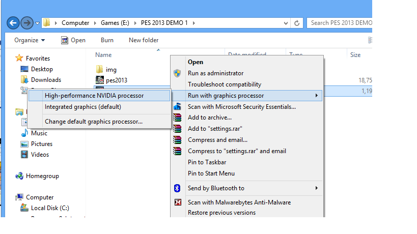
Task: Click the Music note icon
Action: [x=24, y=133]
